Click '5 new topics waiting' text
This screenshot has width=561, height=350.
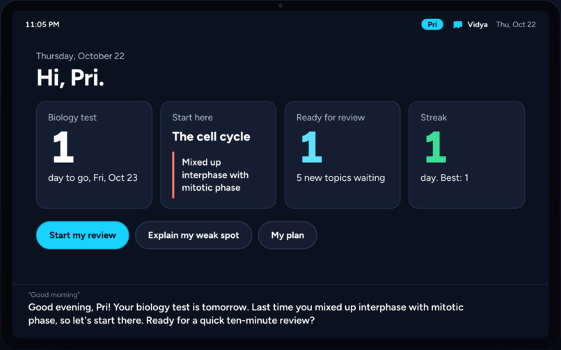[x=340, y=177]
